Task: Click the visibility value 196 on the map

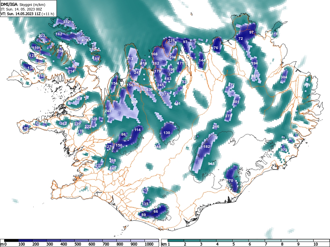Action: point(171,69)
